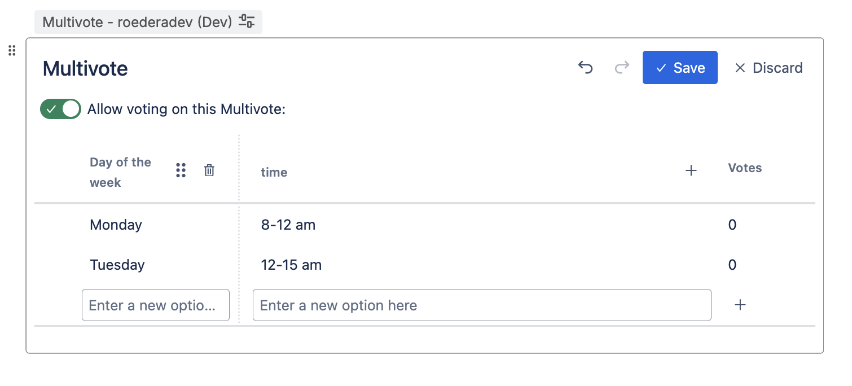Click the 12-15 am time cell
852x386 pixels.
point(291,265)
